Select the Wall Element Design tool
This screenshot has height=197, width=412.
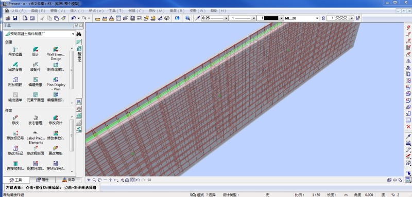click(56, 53)
